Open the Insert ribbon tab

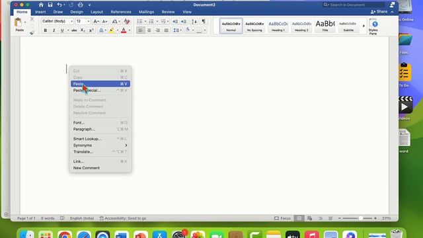coord(40,12)
